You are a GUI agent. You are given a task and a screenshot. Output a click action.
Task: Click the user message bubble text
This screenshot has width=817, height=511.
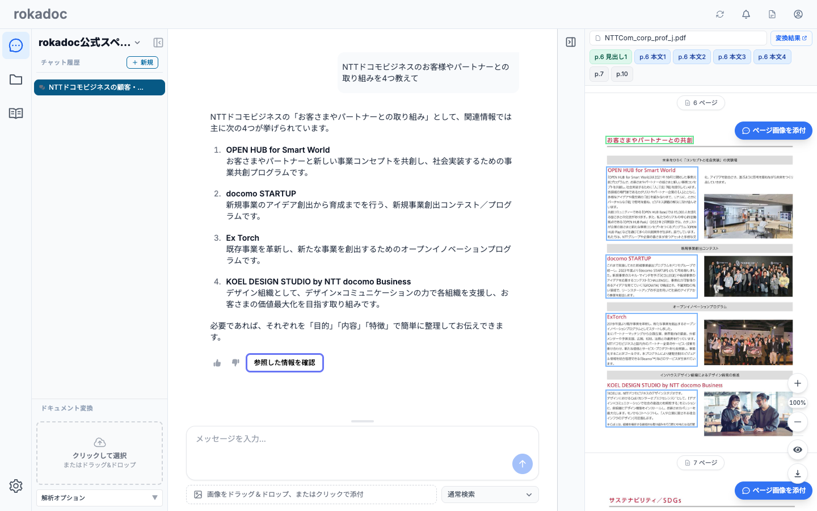[x=426, y=73]
